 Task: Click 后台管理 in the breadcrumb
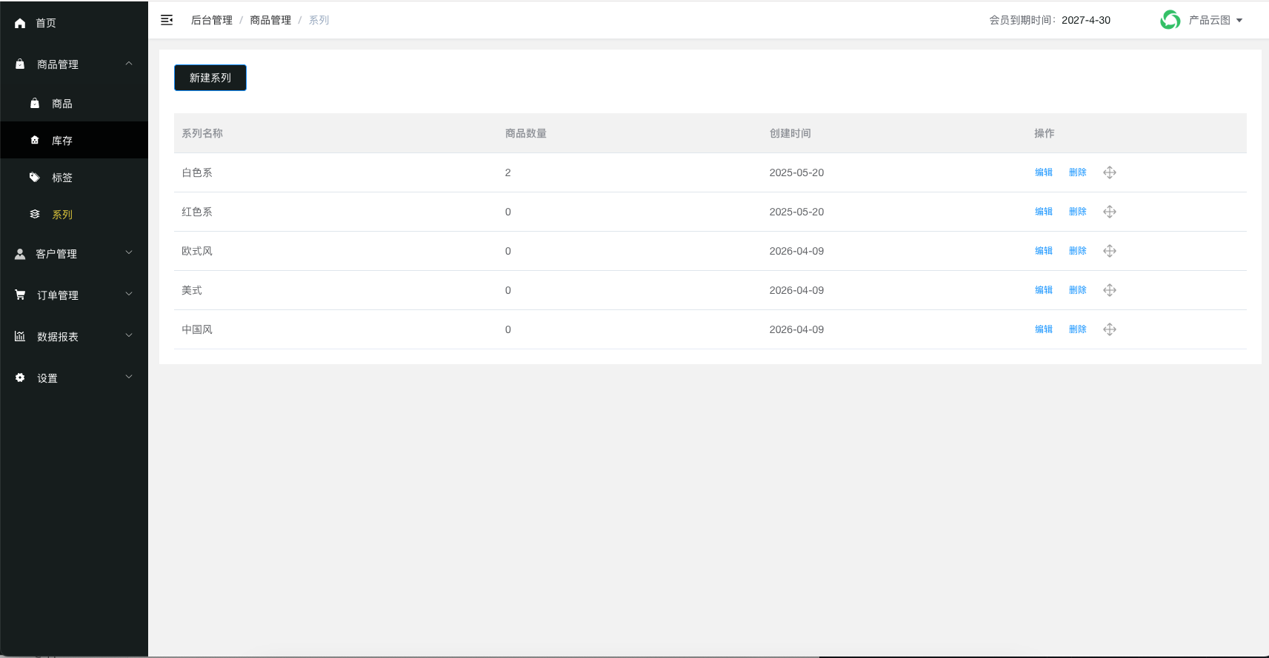point(212,20)
